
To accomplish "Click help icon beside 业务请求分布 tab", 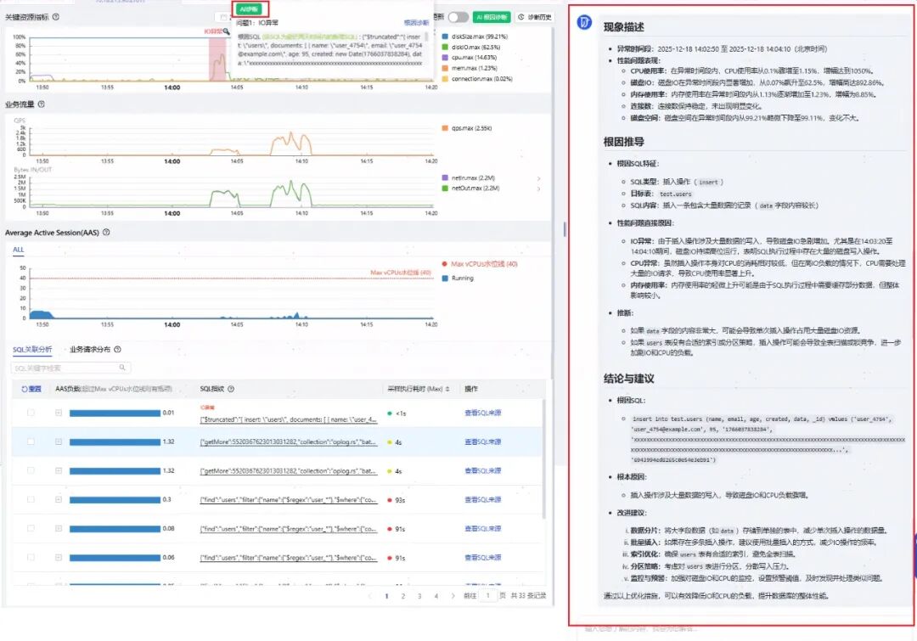I will pos(117,349).
